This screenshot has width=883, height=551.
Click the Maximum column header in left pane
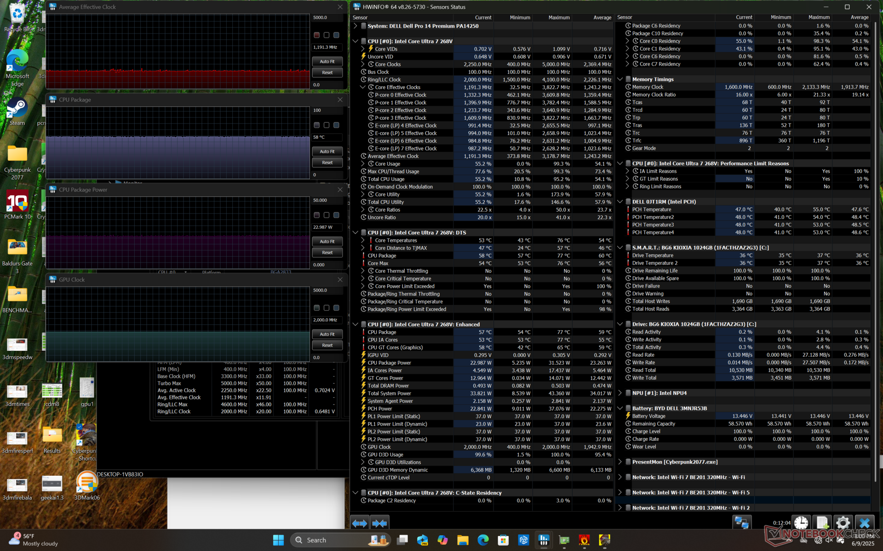(x=559, y=17)
